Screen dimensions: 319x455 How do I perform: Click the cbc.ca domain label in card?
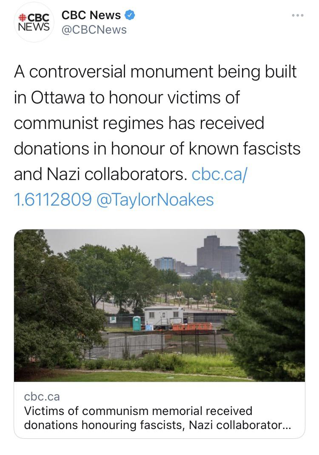point(42,396)
